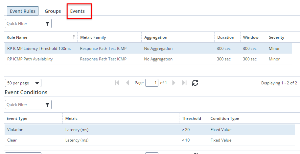Screen dimensions: 300x154
Task: Go to previous page of rules
Action: (x=127, y=83)
